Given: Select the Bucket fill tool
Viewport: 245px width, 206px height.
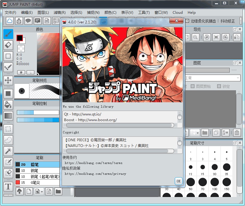Looking at the screenshot, I should click(x=8, y=105).
